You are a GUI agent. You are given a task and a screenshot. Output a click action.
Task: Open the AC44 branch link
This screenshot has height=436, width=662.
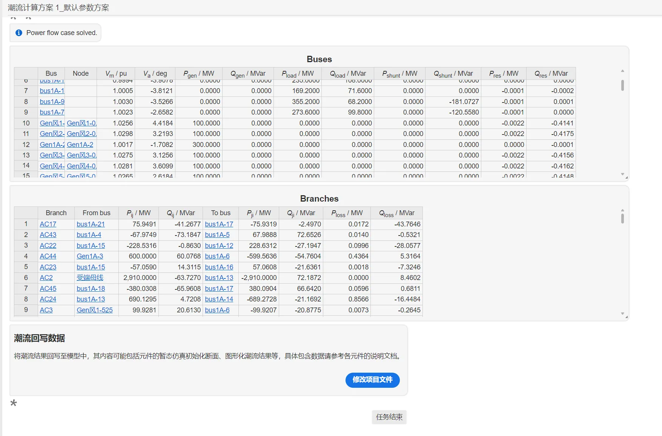pyautogui.click(x=48, y=256)
